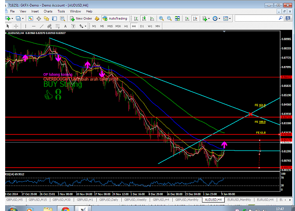Select the equidistant channel tool

tap(49, 26)
